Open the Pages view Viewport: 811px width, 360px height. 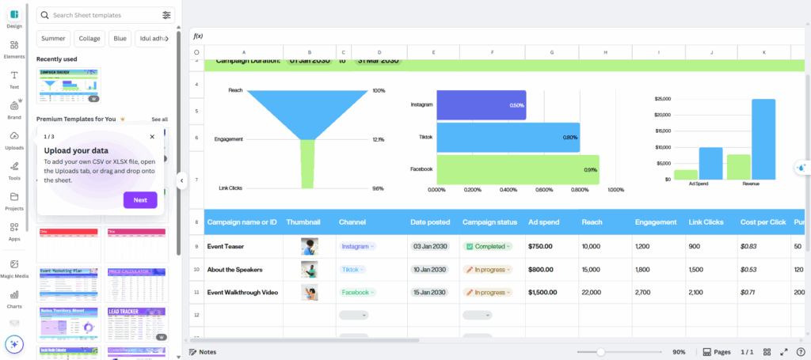(x=716, y=352)
